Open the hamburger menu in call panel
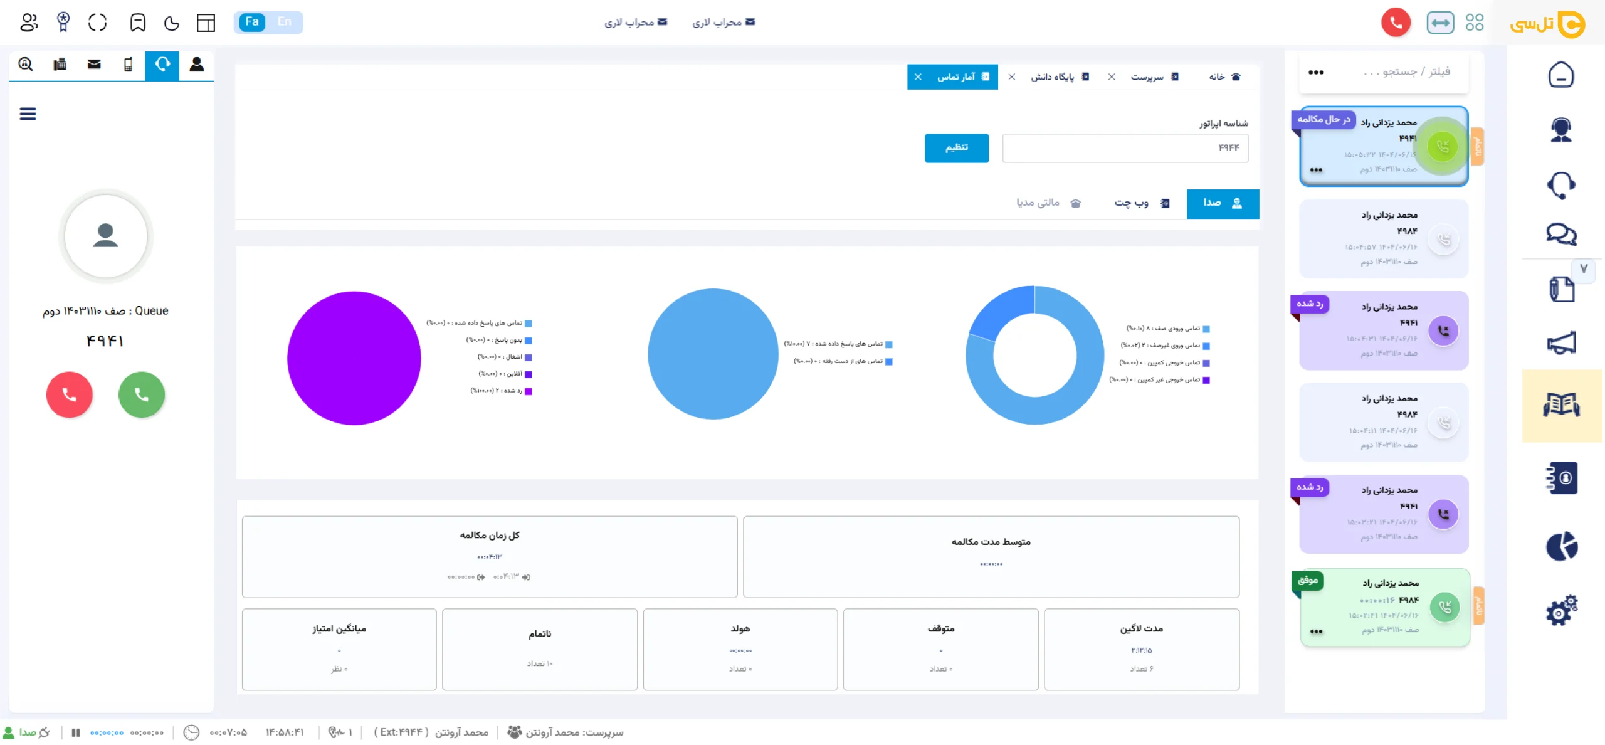This screenshot has width=1605, height=745. point(28,114)
